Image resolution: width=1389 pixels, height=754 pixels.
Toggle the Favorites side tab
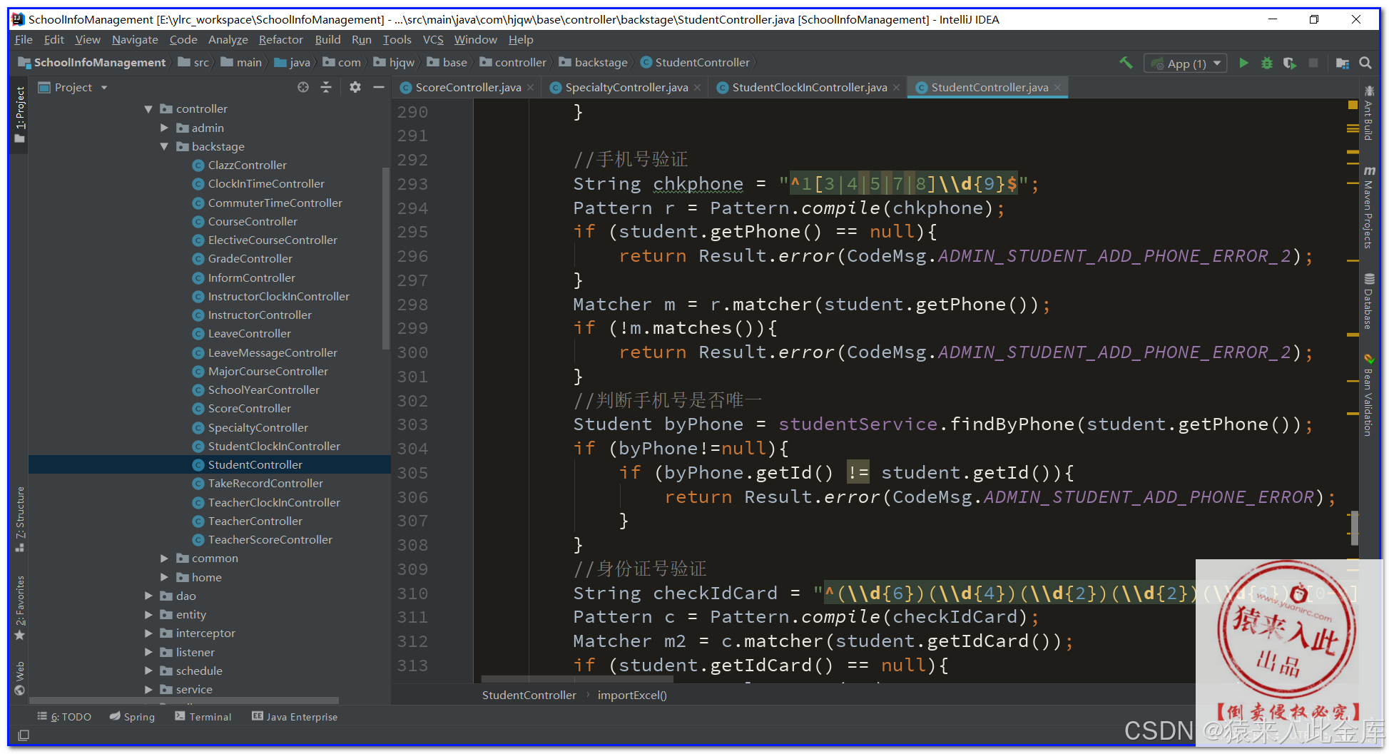coord(19,608)
